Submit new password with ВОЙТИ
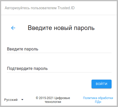This screenshot has height=107, width=118. click(102, 84)
